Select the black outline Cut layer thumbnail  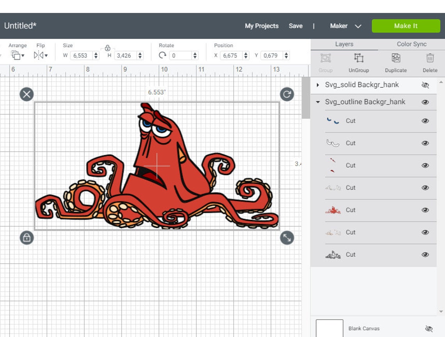coord(333,255)
